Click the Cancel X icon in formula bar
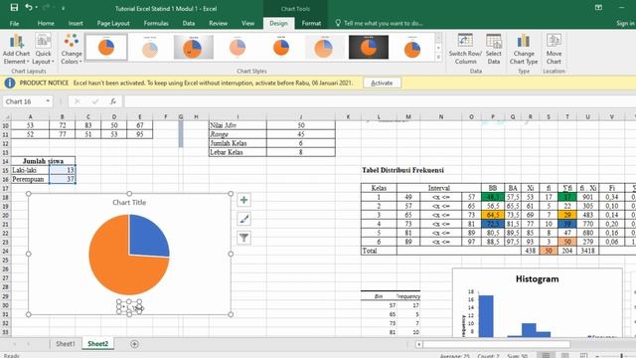Image resolution: width=636 pixels, height=358 pixels. pos(78,101)
